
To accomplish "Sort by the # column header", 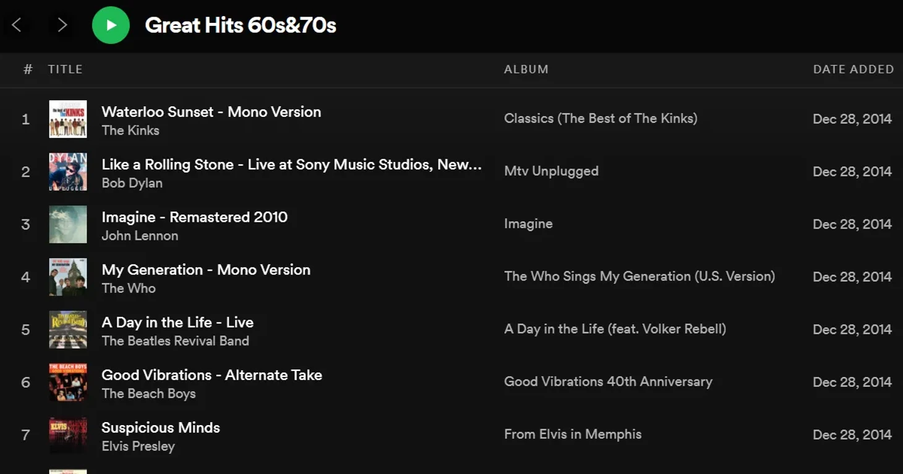I will (28, 69).
